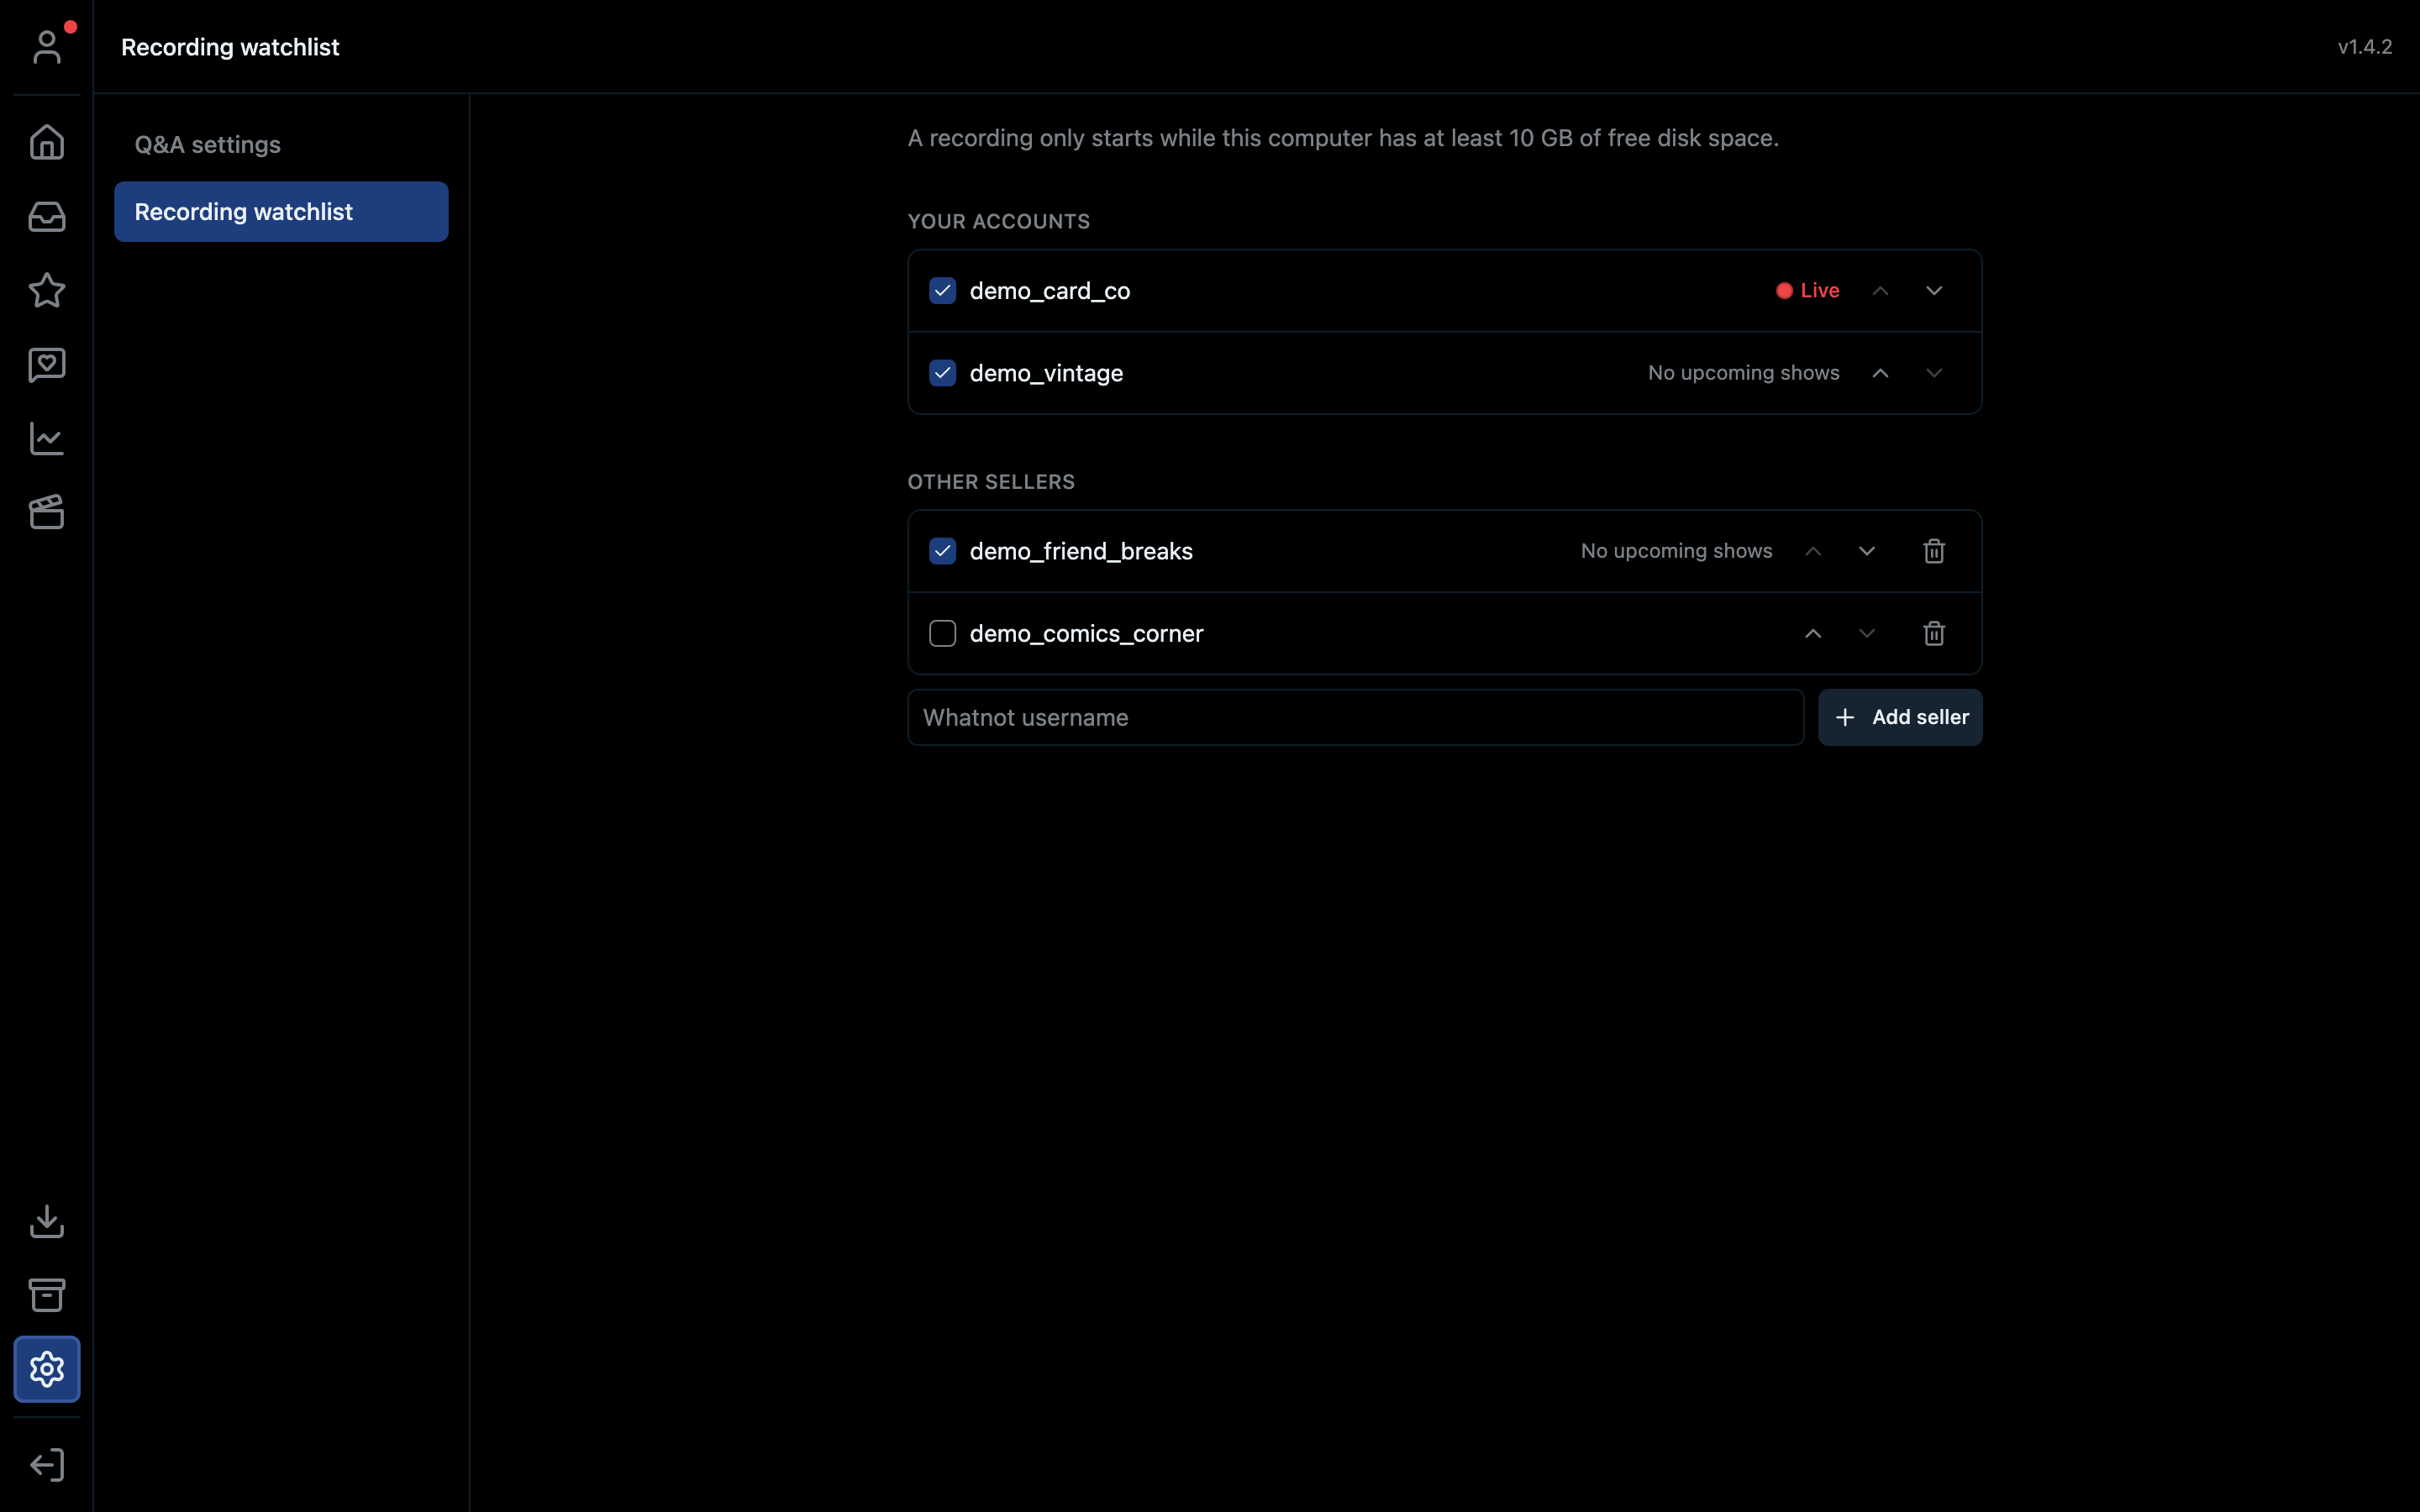Open the settings gear icon
The width and height of the screenshot is (2420, 1512).
[47, 1369]
